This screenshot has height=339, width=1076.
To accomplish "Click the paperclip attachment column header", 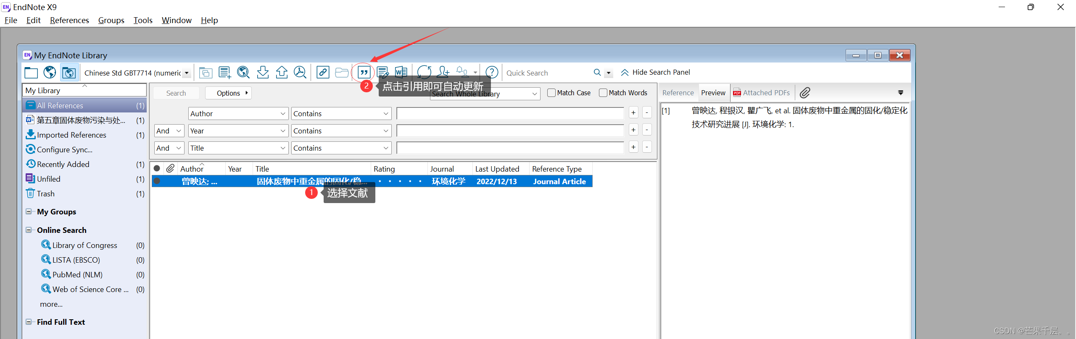I will coord(170,169).
